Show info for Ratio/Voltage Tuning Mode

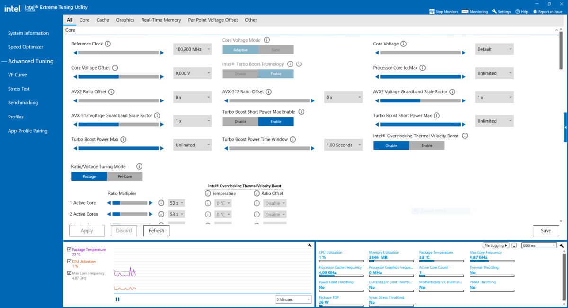click(139, 167)
